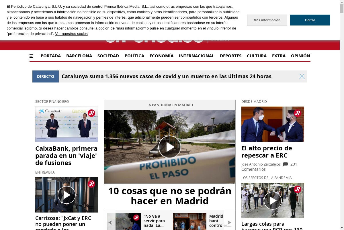The height and width of the screenshot is (230, 344).
Task: Play the PCR queues video
Action: tap(273, 200)
